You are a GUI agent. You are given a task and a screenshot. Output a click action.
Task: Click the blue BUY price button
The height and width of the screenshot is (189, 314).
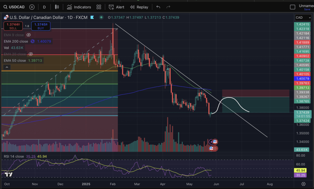click(x=41, y=26)
